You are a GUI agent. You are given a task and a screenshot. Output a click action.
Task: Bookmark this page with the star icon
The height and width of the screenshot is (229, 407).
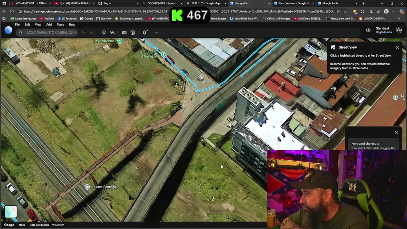point(346,11)
